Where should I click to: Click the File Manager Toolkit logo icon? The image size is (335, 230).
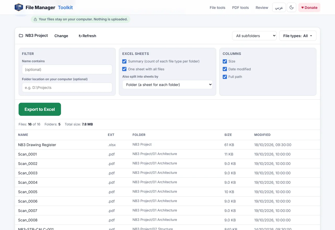(x=19, y=7)
